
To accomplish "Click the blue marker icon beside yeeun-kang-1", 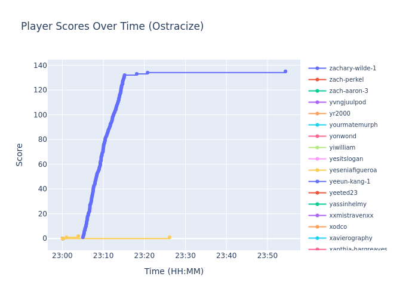I will 317,182.
